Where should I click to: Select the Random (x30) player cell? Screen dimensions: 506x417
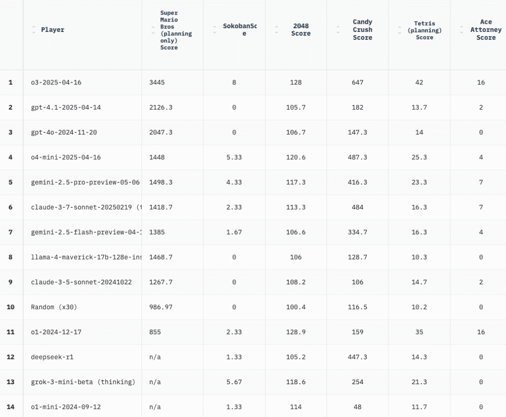pyautogui.click(x=82, y=307)
